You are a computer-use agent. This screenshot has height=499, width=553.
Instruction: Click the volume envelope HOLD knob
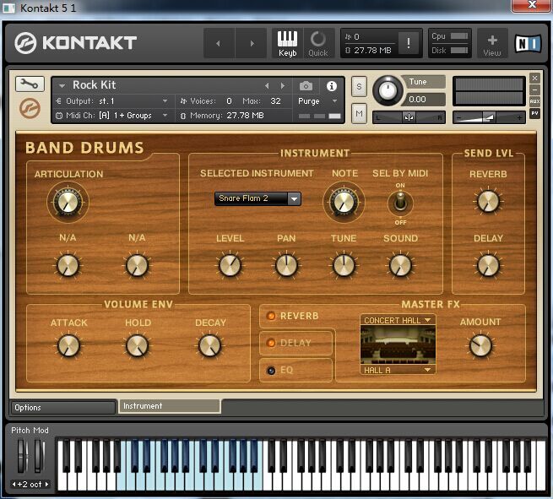137,345
